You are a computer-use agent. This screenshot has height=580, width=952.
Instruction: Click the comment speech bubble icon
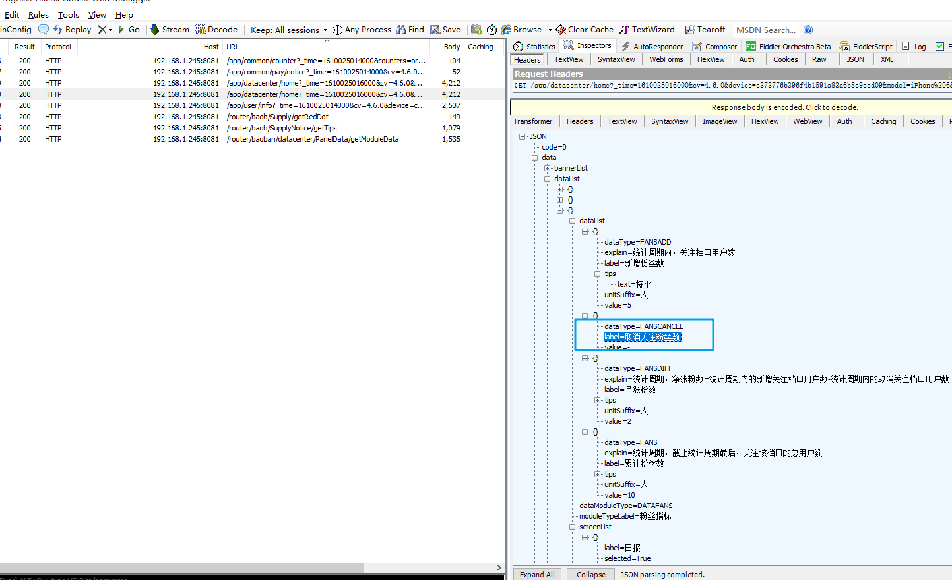tap(44, 30)
